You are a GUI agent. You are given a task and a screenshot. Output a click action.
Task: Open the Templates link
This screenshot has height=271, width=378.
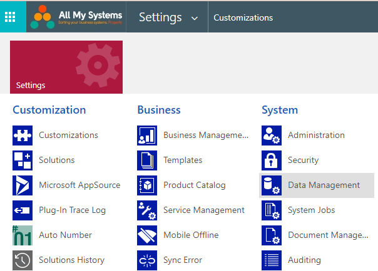pyautogui.click(x=183, y=160)
